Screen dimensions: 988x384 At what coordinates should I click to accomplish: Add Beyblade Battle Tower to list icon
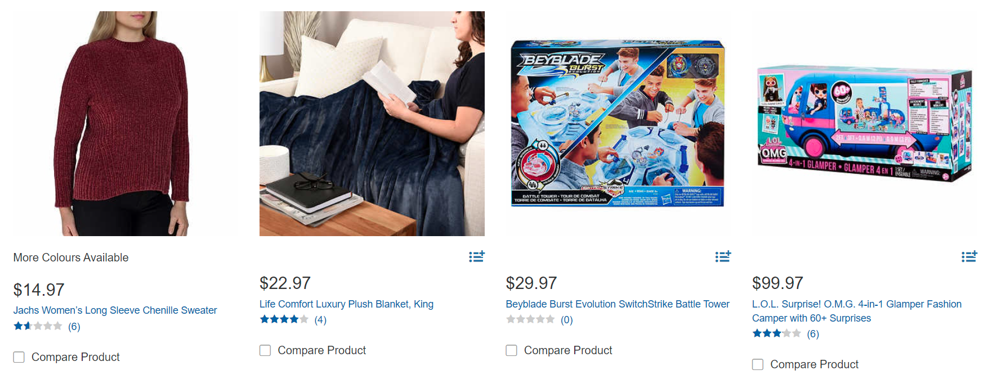click(x=723, y=256)
